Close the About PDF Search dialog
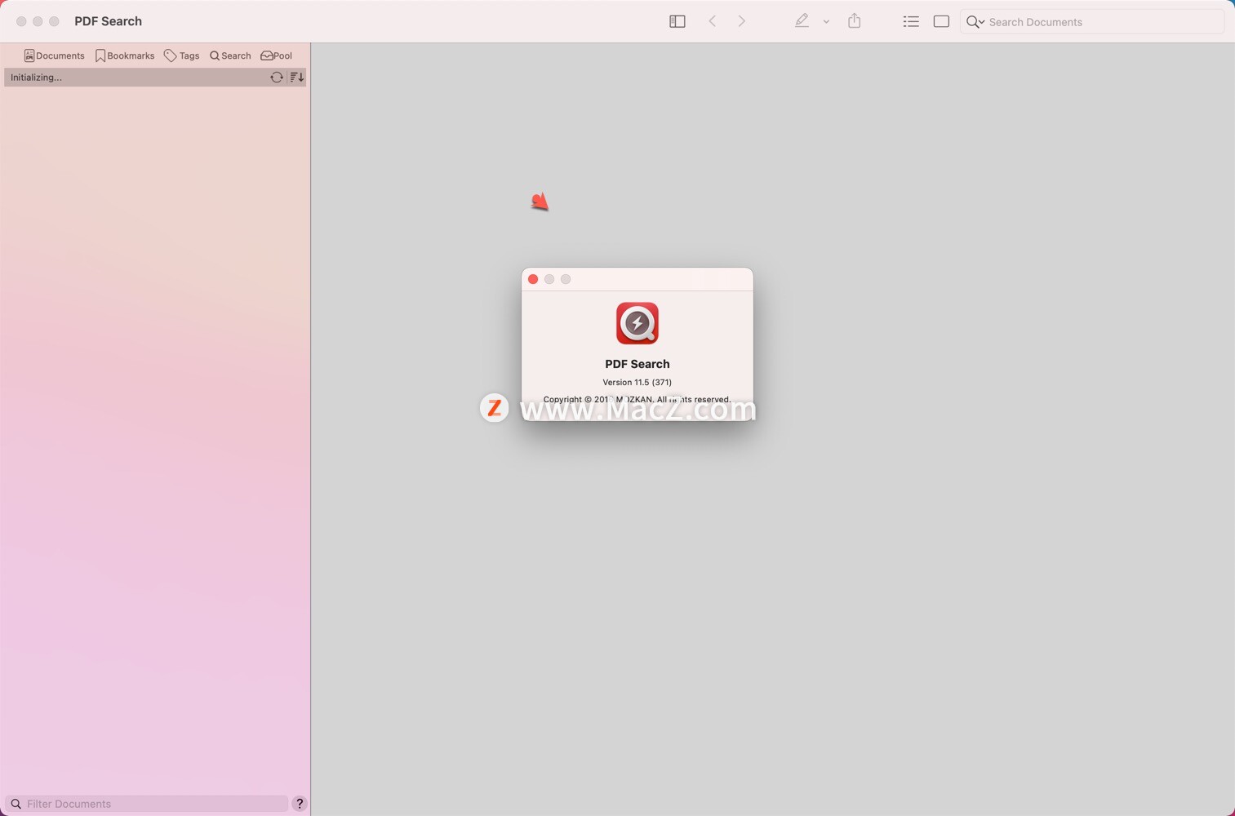This screenshot has height=816, width=1235. 533,279
